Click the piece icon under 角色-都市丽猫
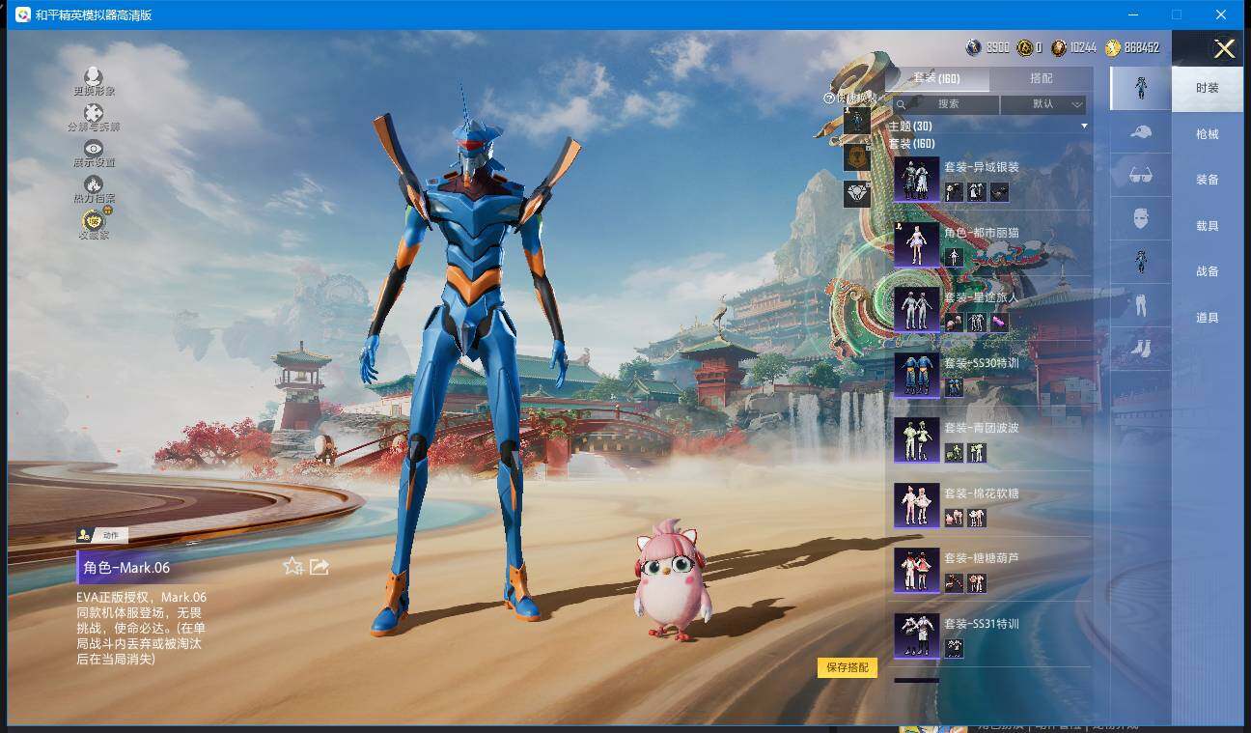Viewport: 1251px width, 733px height. click(x=954, y=257)
